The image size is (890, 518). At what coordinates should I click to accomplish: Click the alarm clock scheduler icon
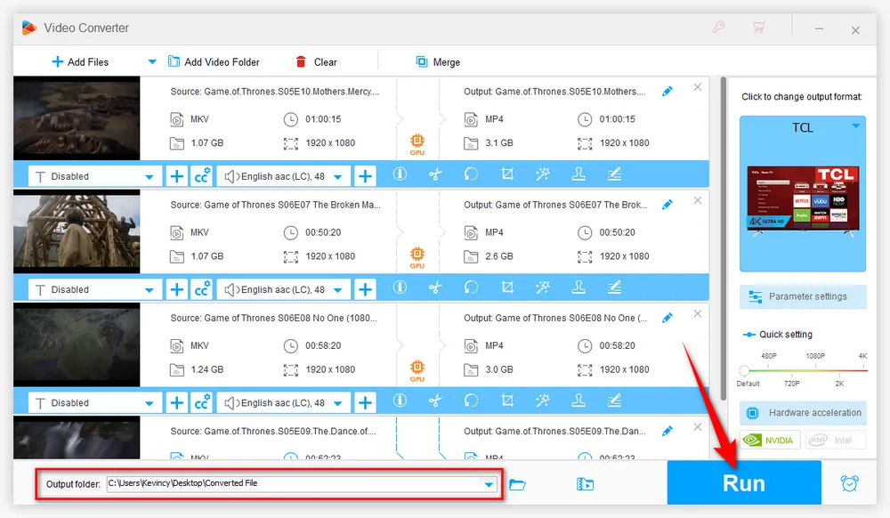point(849,483)
